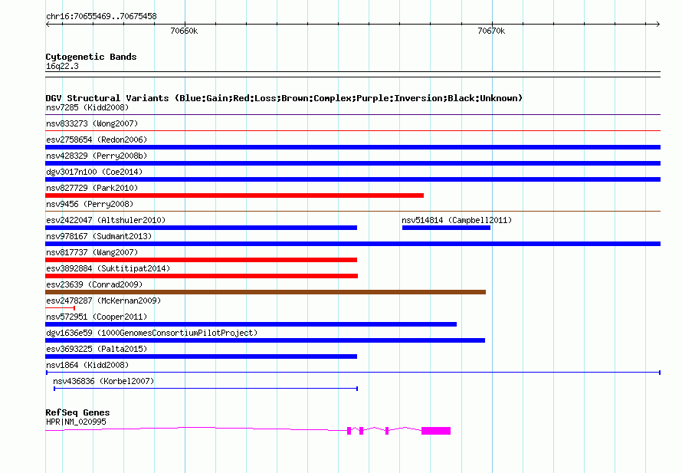Click the dgv1636e59 (1000GenomesConsortiumPilotProject) label
Image resolution: width=682 pixels, height=473 pixels.
(152, 333)
